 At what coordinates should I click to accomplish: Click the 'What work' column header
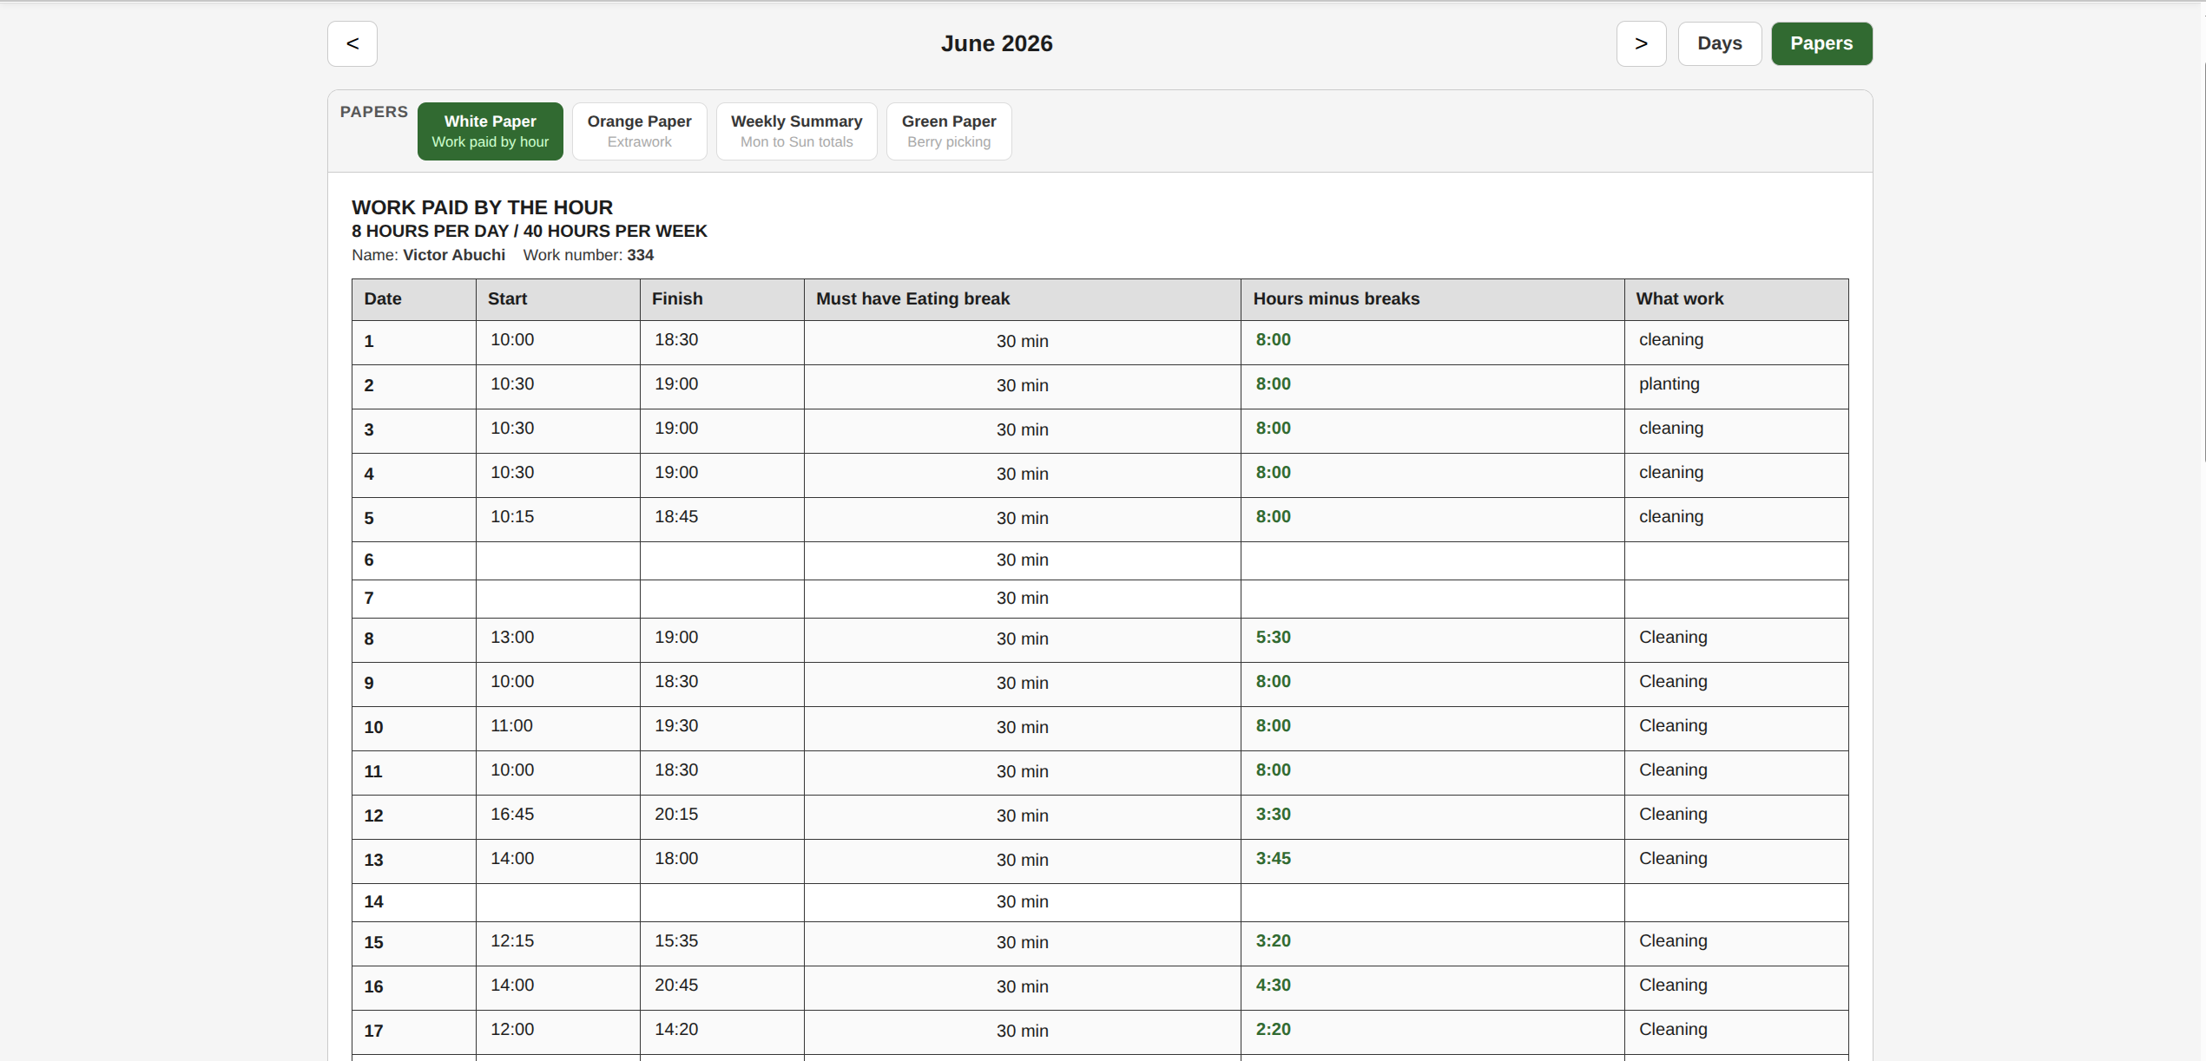(1736, 299)
